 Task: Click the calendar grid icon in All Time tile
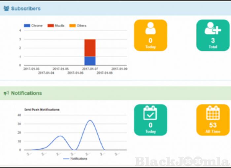(x=213, y=113)
